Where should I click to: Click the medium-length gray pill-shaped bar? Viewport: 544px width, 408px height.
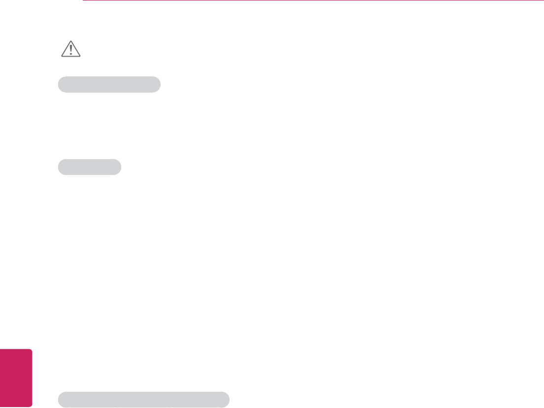(x=109, y=84)
